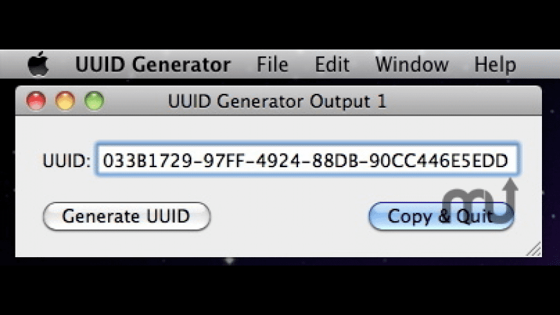Image resolution: width=560 pixels, height=315 pixels.
Task: Close the window with the red button
Action: coord(36,101)
